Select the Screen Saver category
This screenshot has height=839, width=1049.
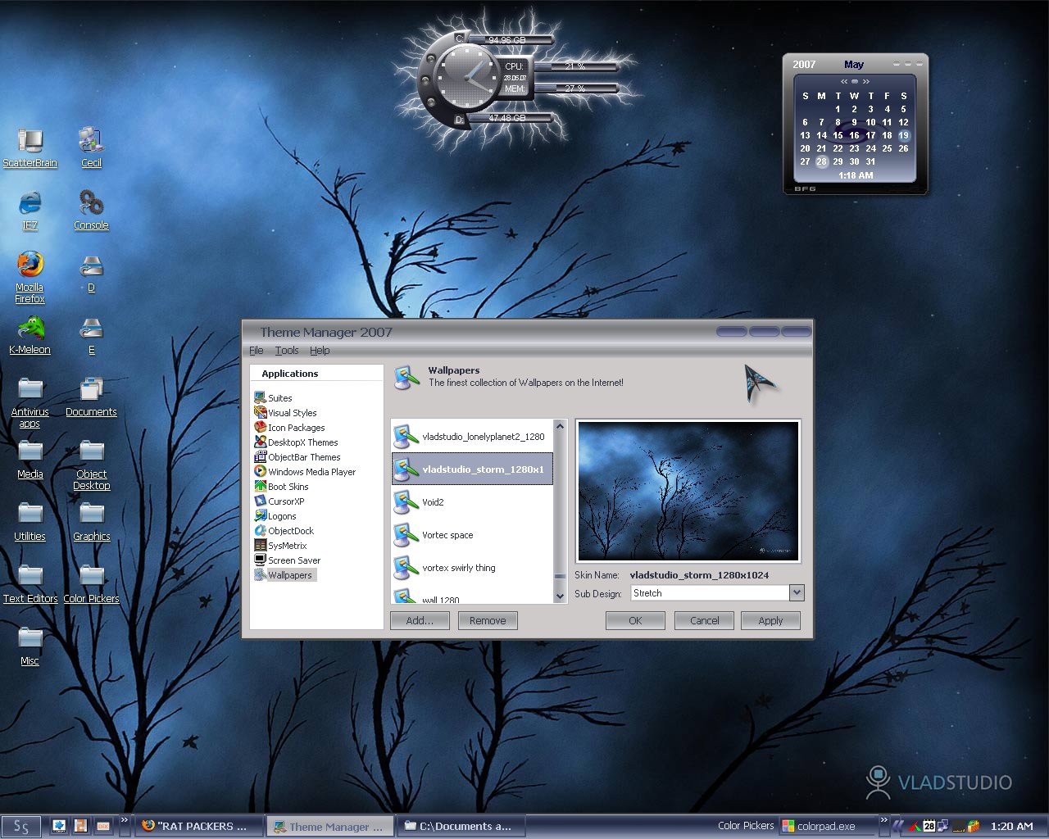pos(287,560)
